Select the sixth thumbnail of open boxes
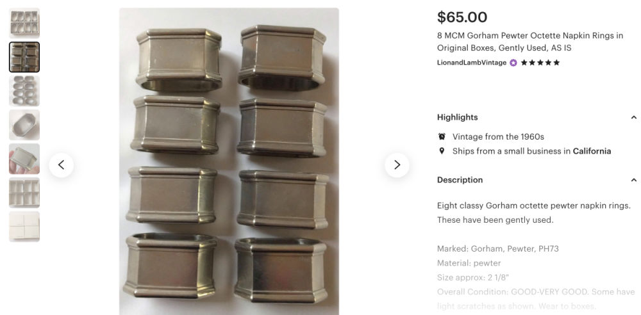Viewport: 641px width, 315px height. 24,193
